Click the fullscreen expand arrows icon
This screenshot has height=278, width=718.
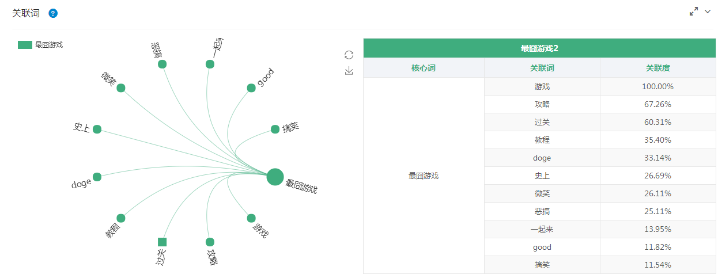tap(694, 12)
